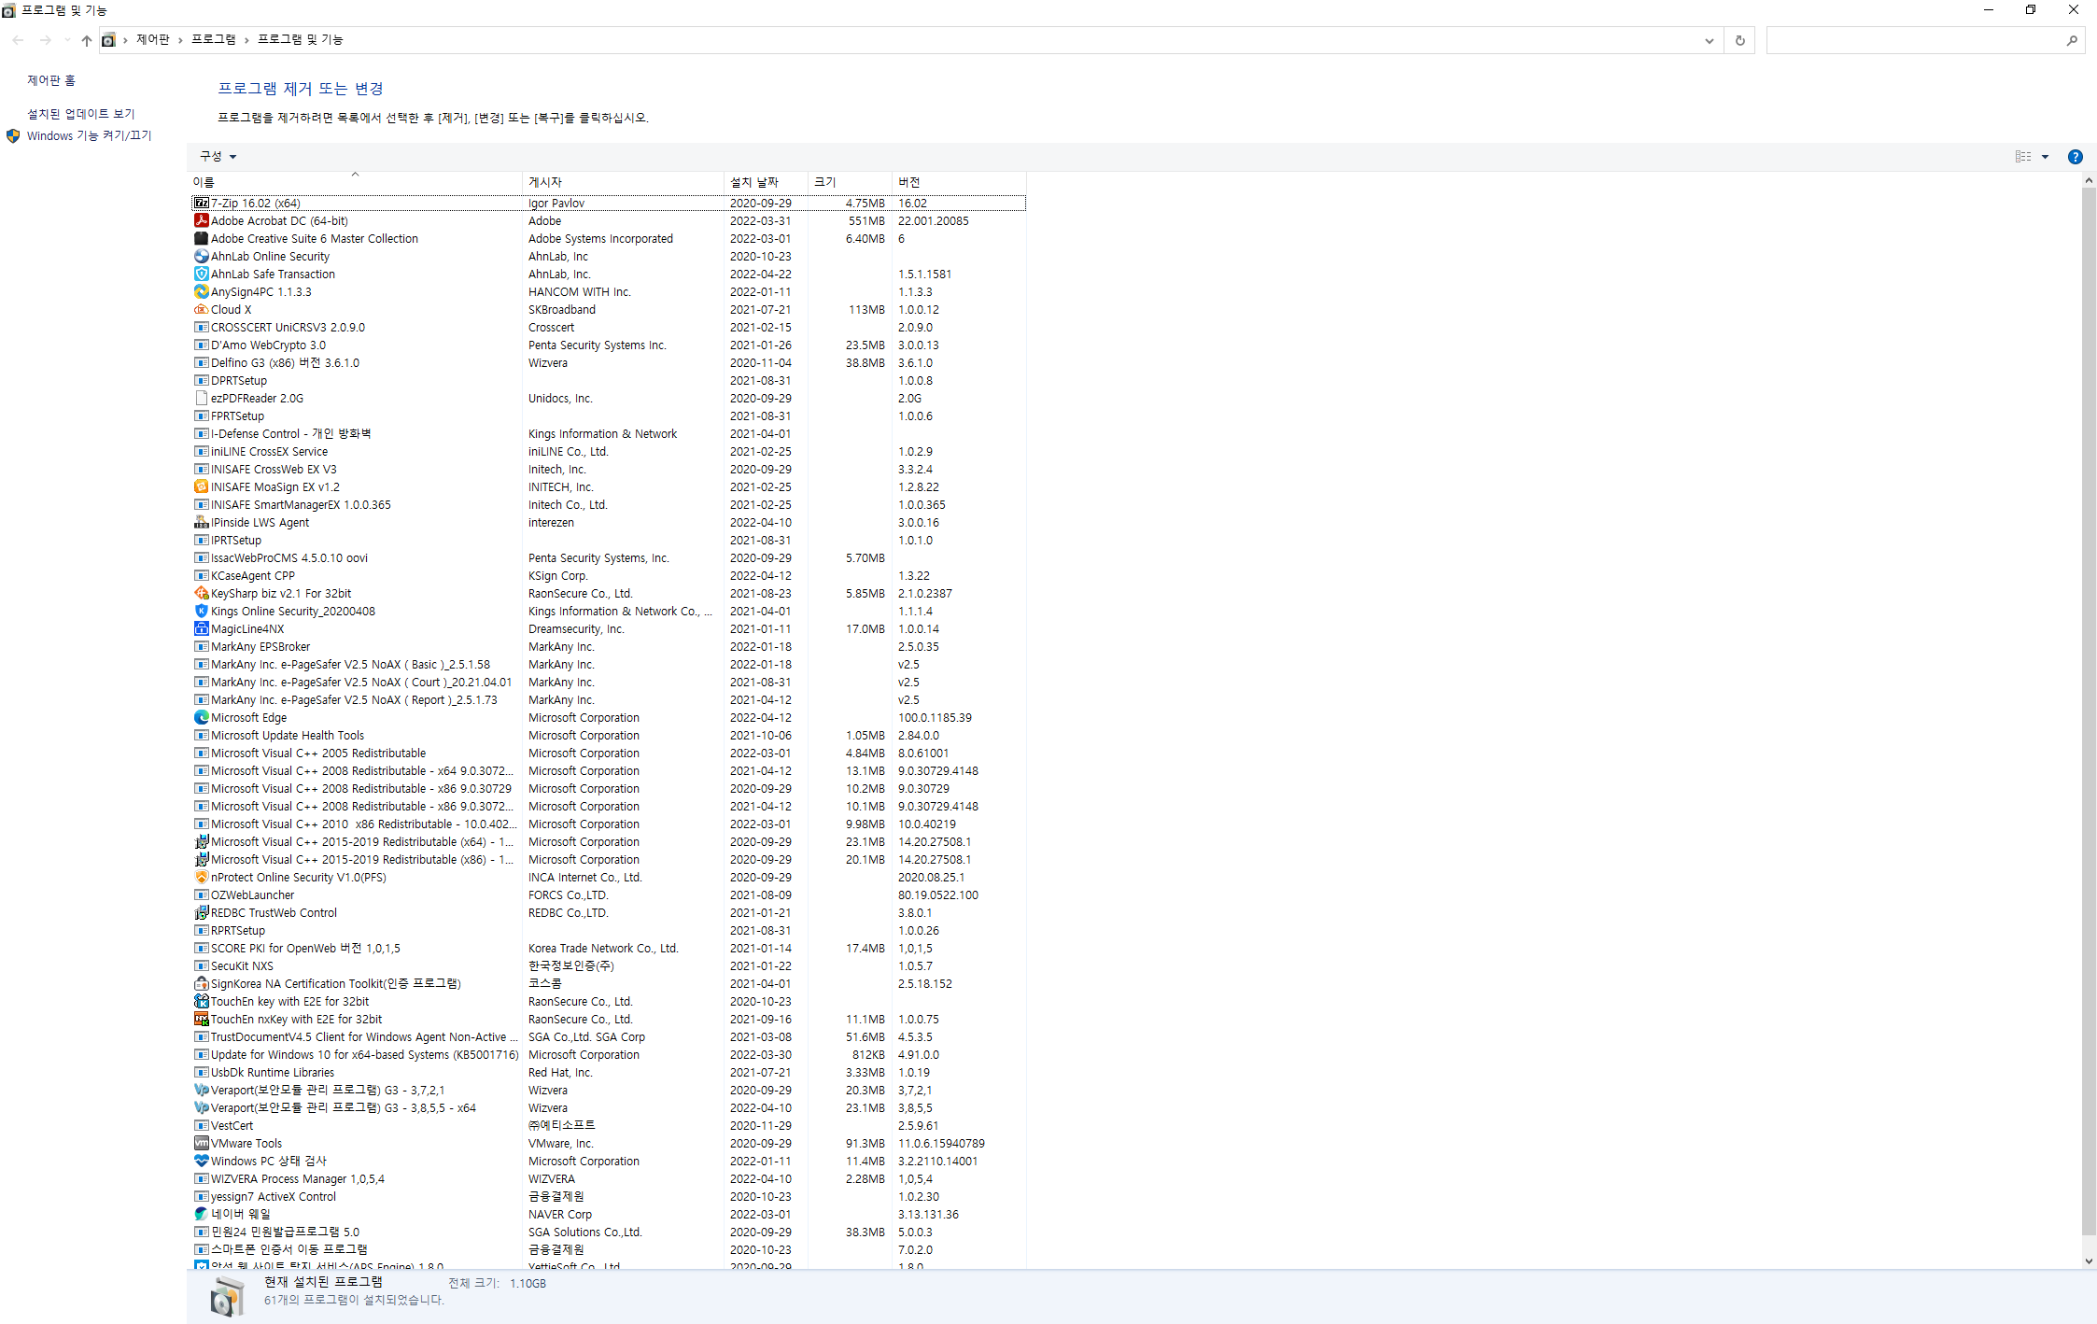The height and width of the screenshot is (1324, 2097).
Task: Open Windows 기능 켜기/끄기 link
Action: [x=89, y=136]
